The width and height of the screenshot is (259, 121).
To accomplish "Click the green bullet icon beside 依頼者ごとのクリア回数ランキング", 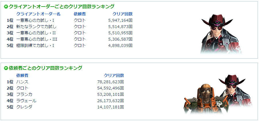I will tap(6, 68).
